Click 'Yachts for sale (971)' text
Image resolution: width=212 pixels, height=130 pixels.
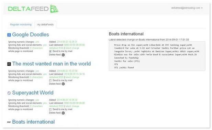pyautogui.click(x=127, y=61)
